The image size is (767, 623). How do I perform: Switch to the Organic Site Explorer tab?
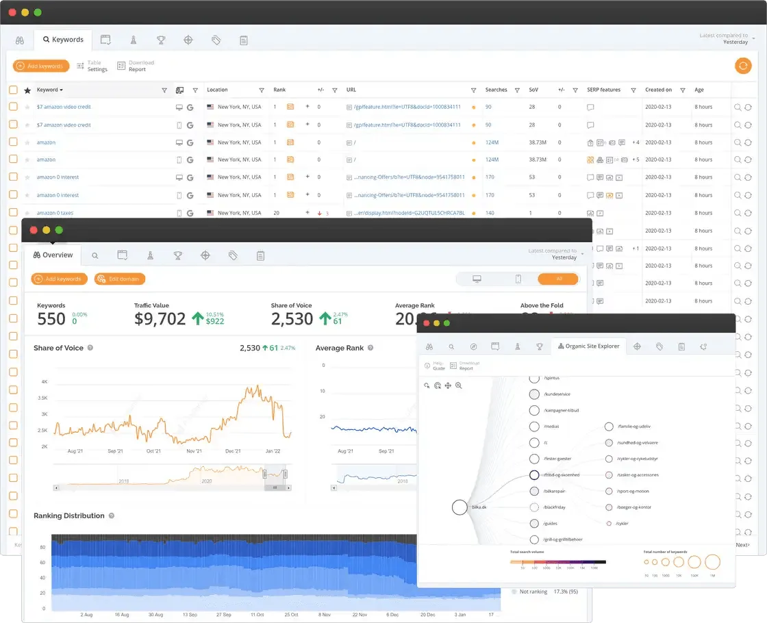pos(590,346)
